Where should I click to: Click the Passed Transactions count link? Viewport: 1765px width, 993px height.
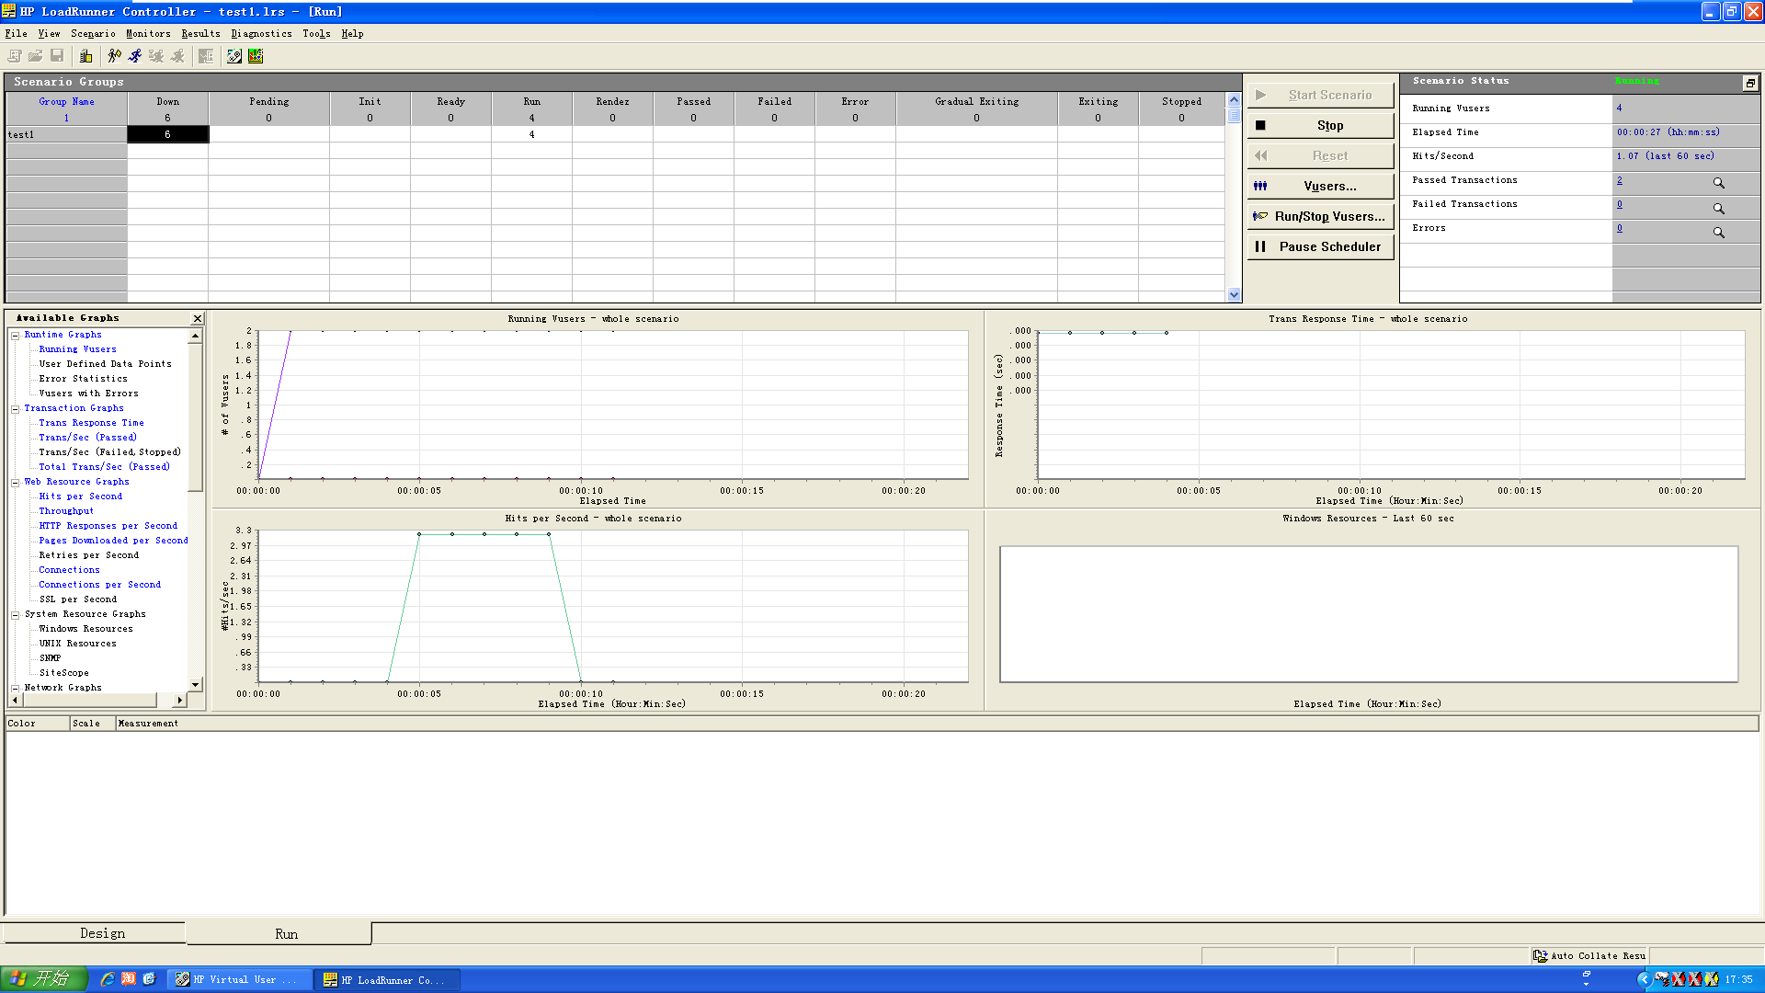1620,181
